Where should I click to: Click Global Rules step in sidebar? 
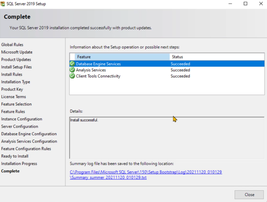click(12, 45)
